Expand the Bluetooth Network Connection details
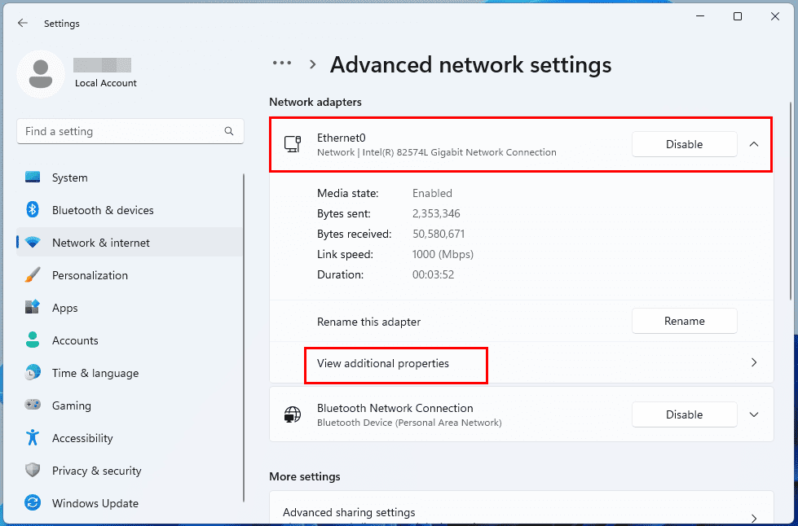 (754, 414)
